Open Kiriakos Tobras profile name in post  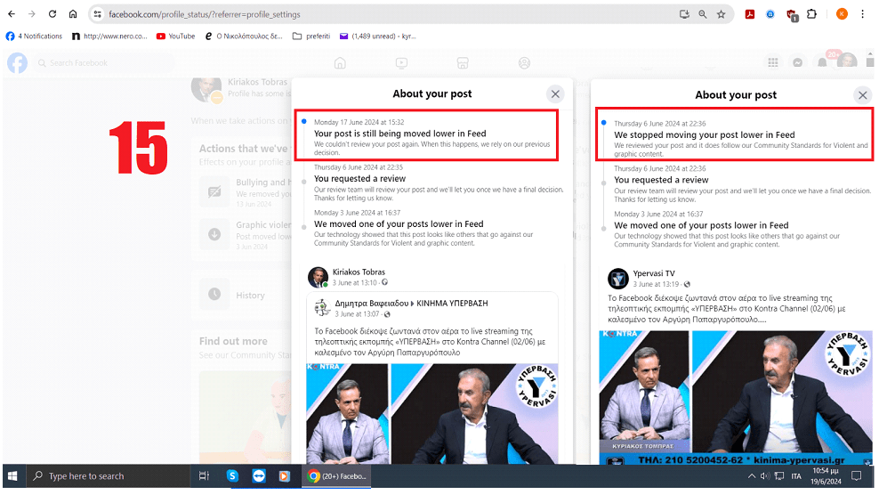pos(359,272)
